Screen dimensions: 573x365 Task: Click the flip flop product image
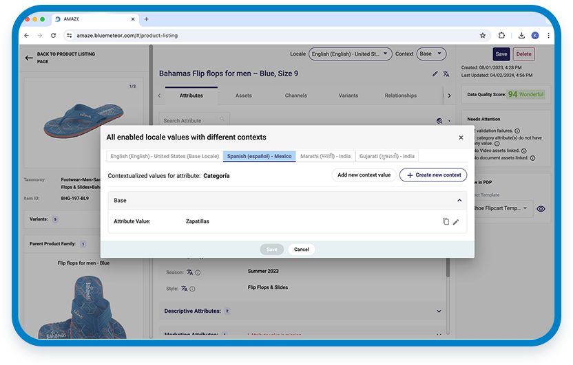point(84,120)
